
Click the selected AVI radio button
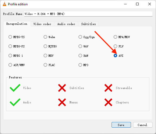click(x=115, y=56)
